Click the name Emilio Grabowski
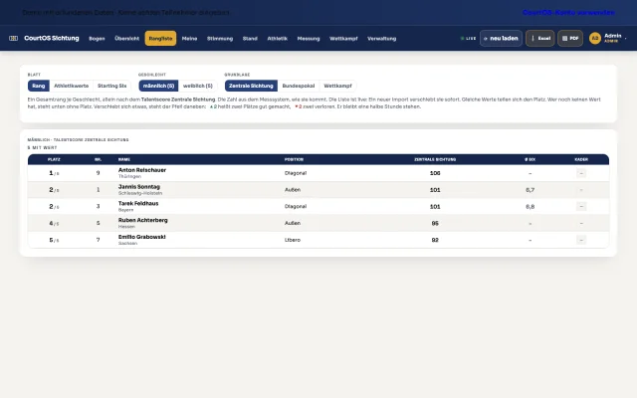 (x=141, y=237)
